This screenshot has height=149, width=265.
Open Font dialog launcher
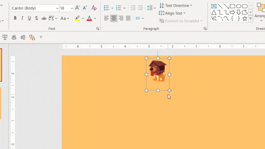point(98,28)
